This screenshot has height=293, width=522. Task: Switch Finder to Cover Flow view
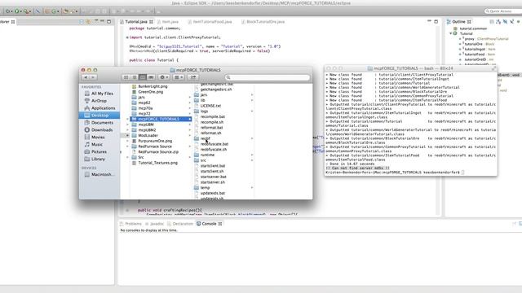click(x=151, y=77)
